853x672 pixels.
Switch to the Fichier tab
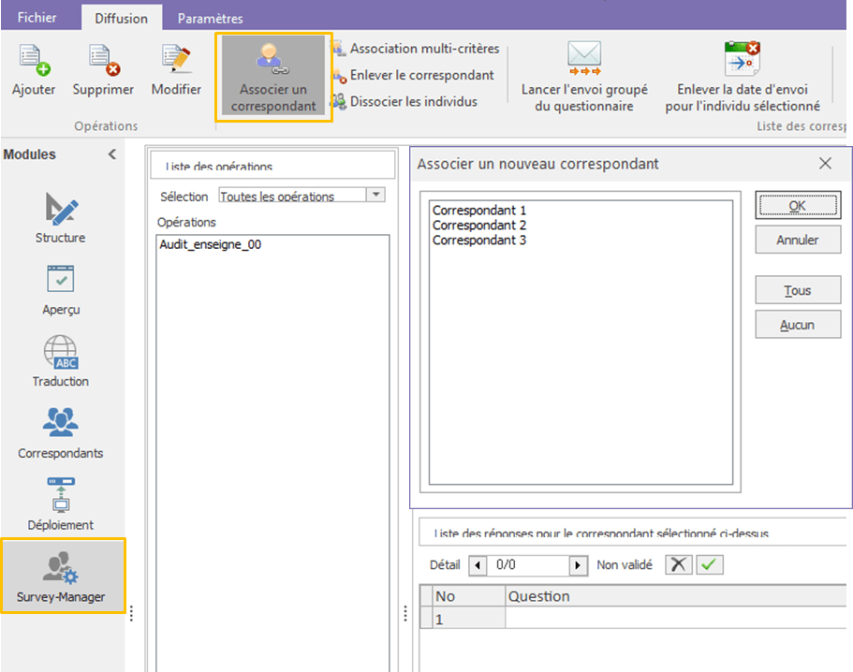[x=37, y=18]
